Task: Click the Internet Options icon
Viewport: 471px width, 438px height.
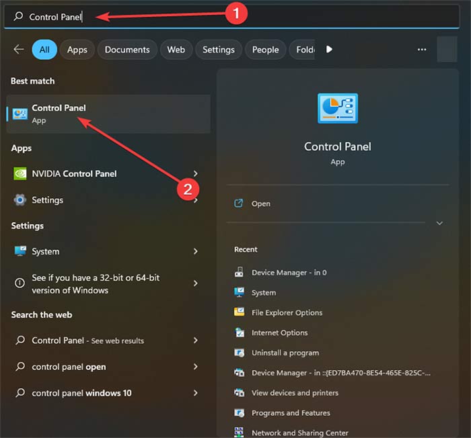Action: click(239, 333)
